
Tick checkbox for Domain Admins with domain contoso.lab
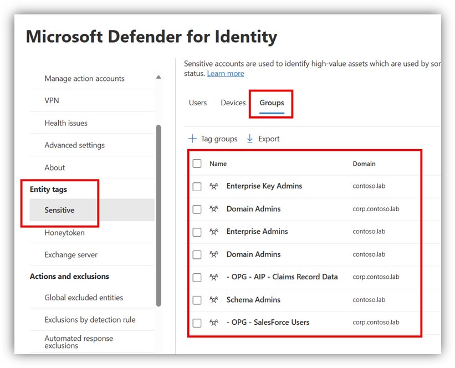197,255
